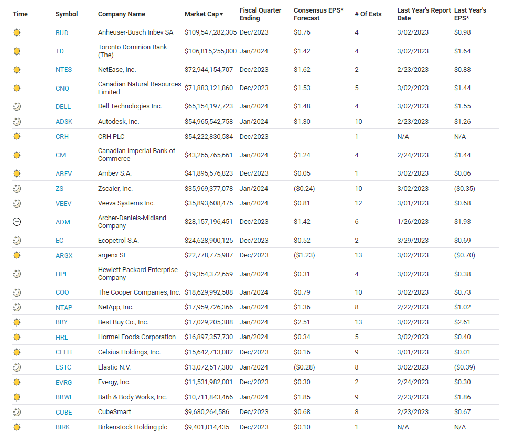The width and height of the screenshot is (513, 434).
Task: Click the Company Name column header
Action: pyautogui.click(x=121, y=14)
